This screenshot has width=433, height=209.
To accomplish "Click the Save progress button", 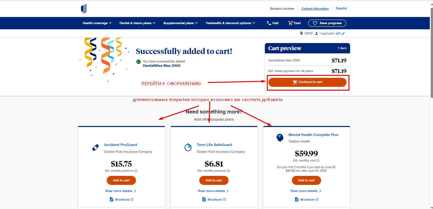I will pos(327,23).
